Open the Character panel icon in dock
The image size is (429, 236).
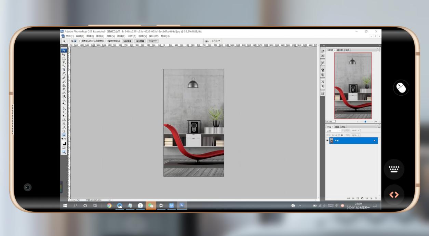coord(323,82)
